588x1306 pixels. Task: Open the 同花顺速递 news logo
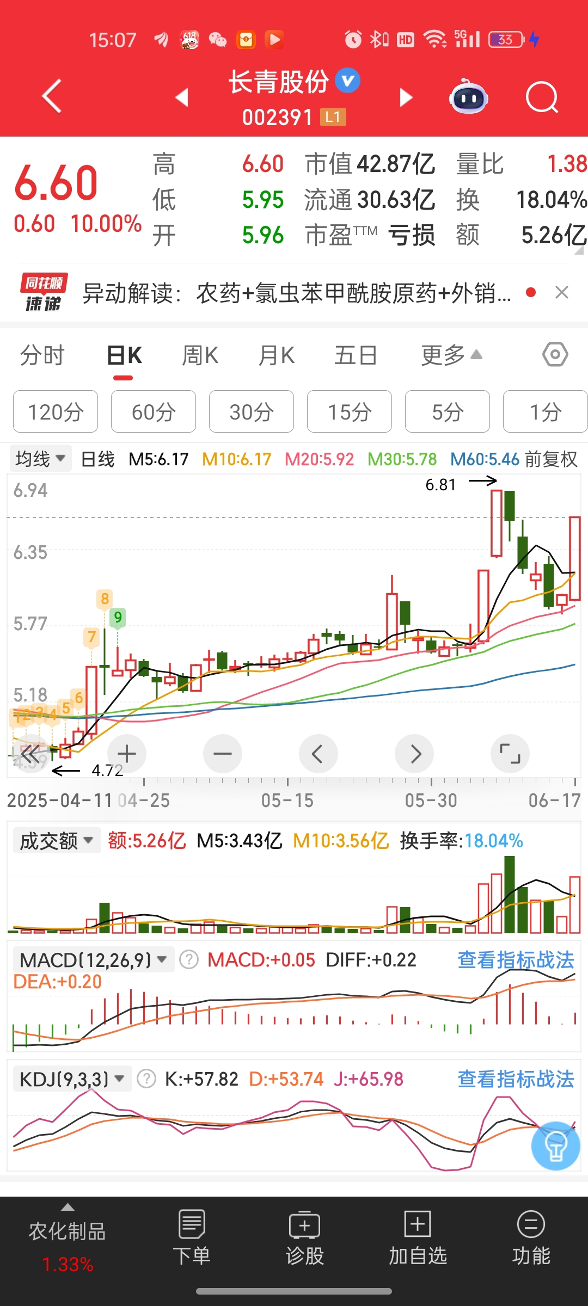tap(44, 293)
